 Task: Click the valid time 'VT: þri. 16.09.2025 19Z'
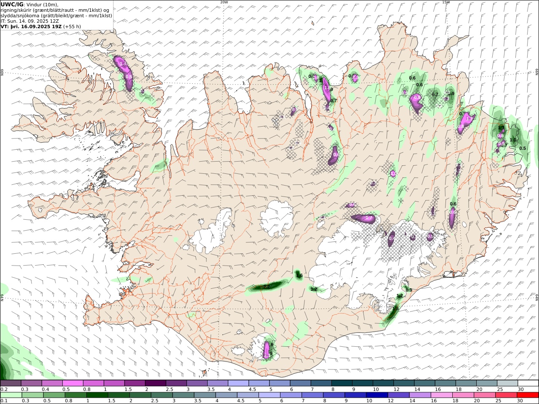[31, 27]
